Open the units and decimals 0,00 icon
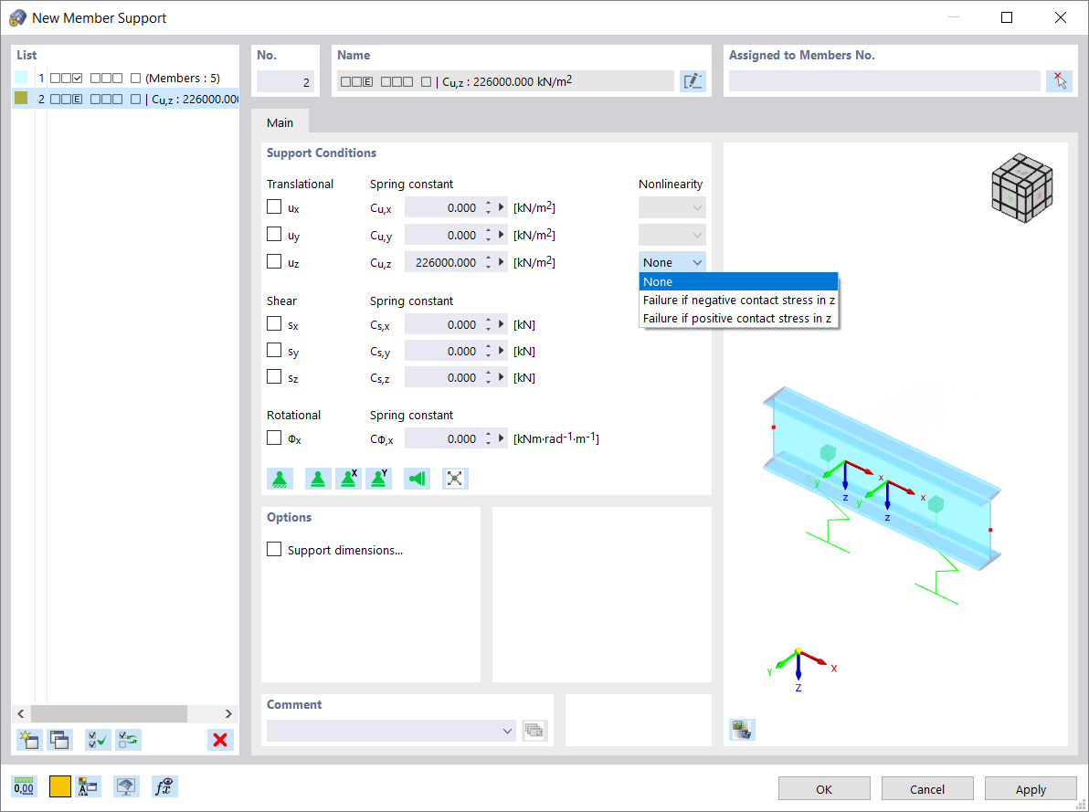 pyautogui.click(x=24, y=786)
